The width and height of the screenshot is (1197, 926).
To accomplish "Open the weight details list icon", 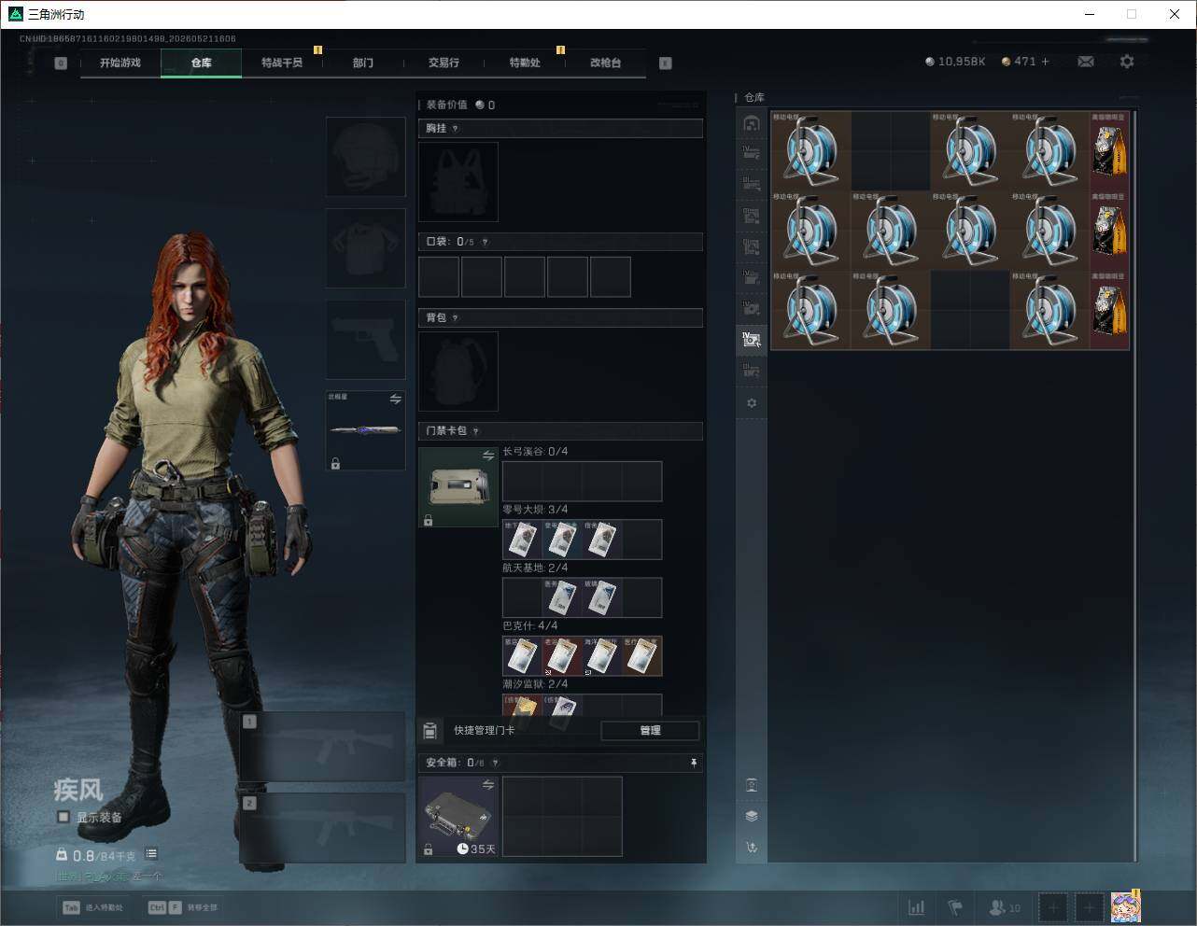I will 151,854.
